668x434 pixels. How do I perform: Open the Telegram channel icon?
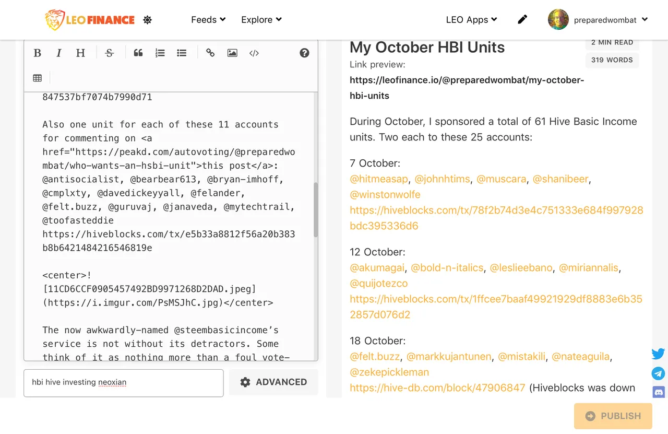click(658, 373)
